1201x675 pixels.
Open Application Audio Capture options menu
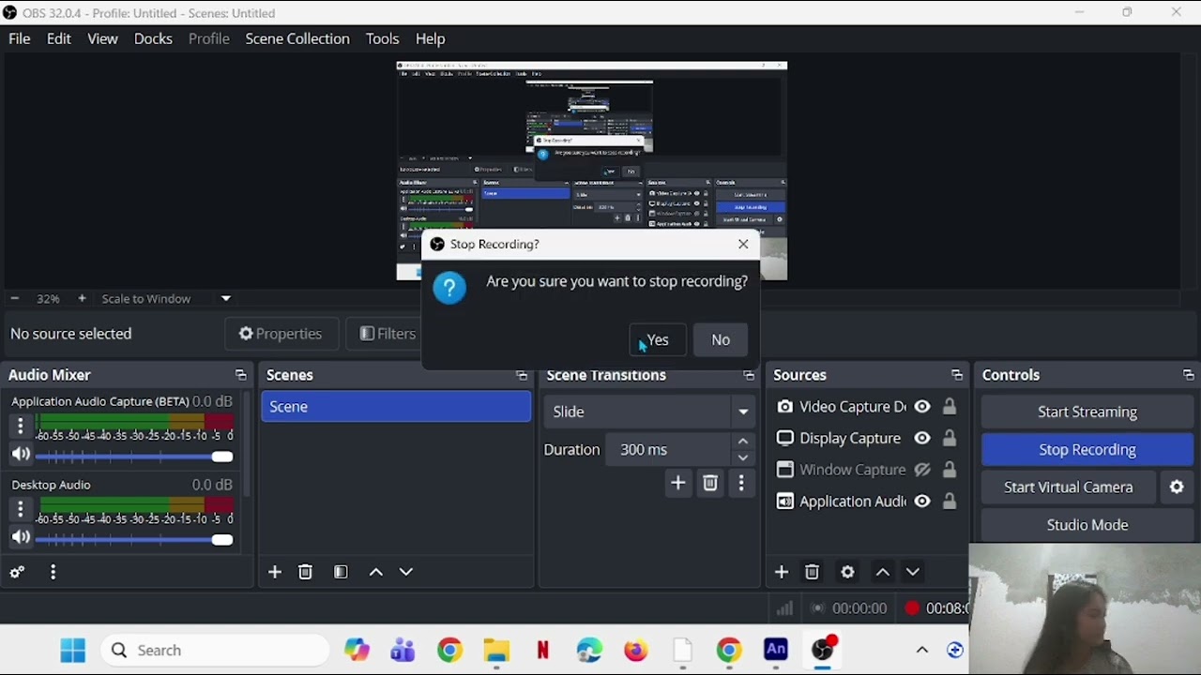point(20,427)
